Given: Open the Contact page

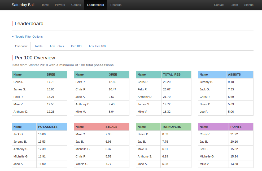Looking at the screenshot, I should coord(219,5).
